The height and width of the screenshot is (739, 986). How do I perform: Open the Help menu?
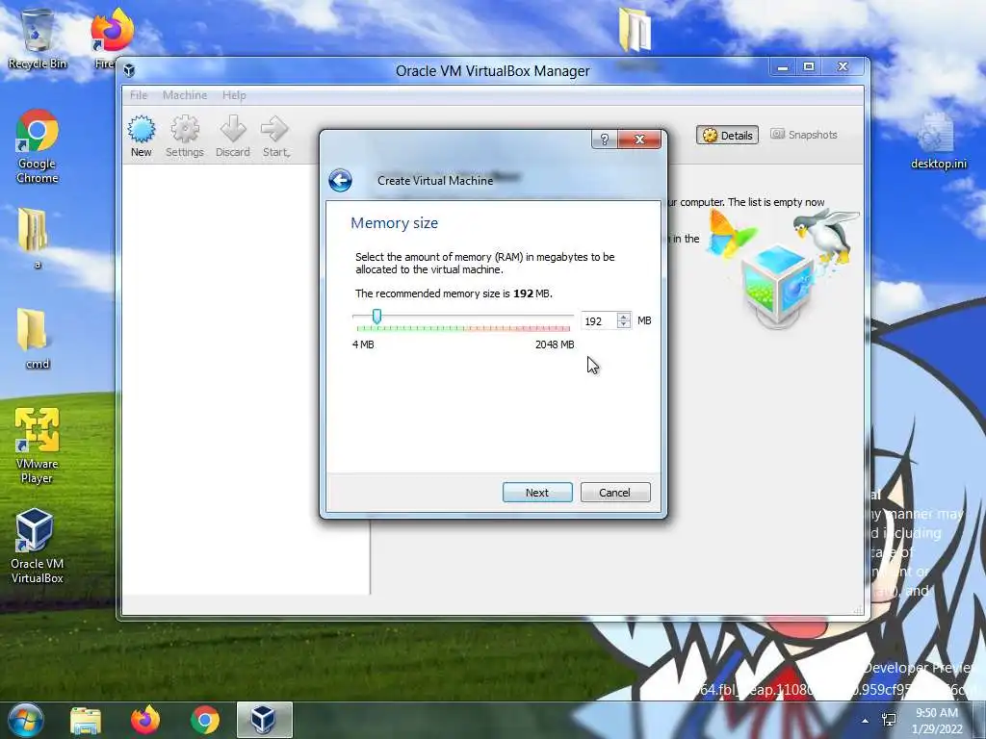pos(234,95)
